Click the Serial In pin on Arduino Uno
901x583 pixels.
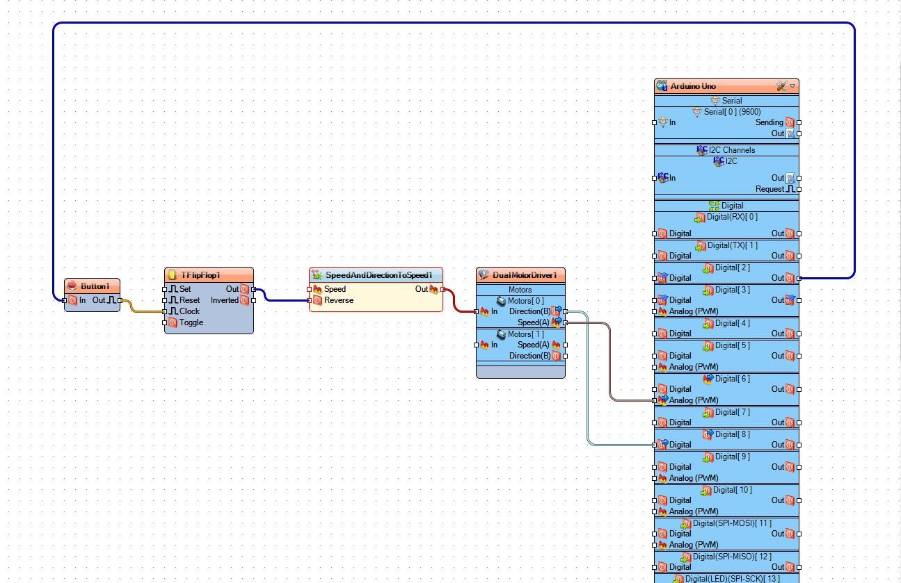655,122
